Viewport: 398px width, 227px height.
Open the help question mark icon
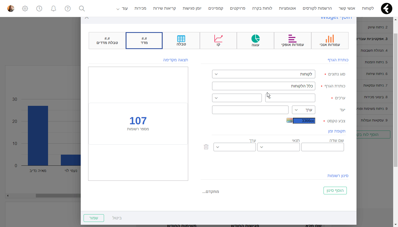pos(68,9)
